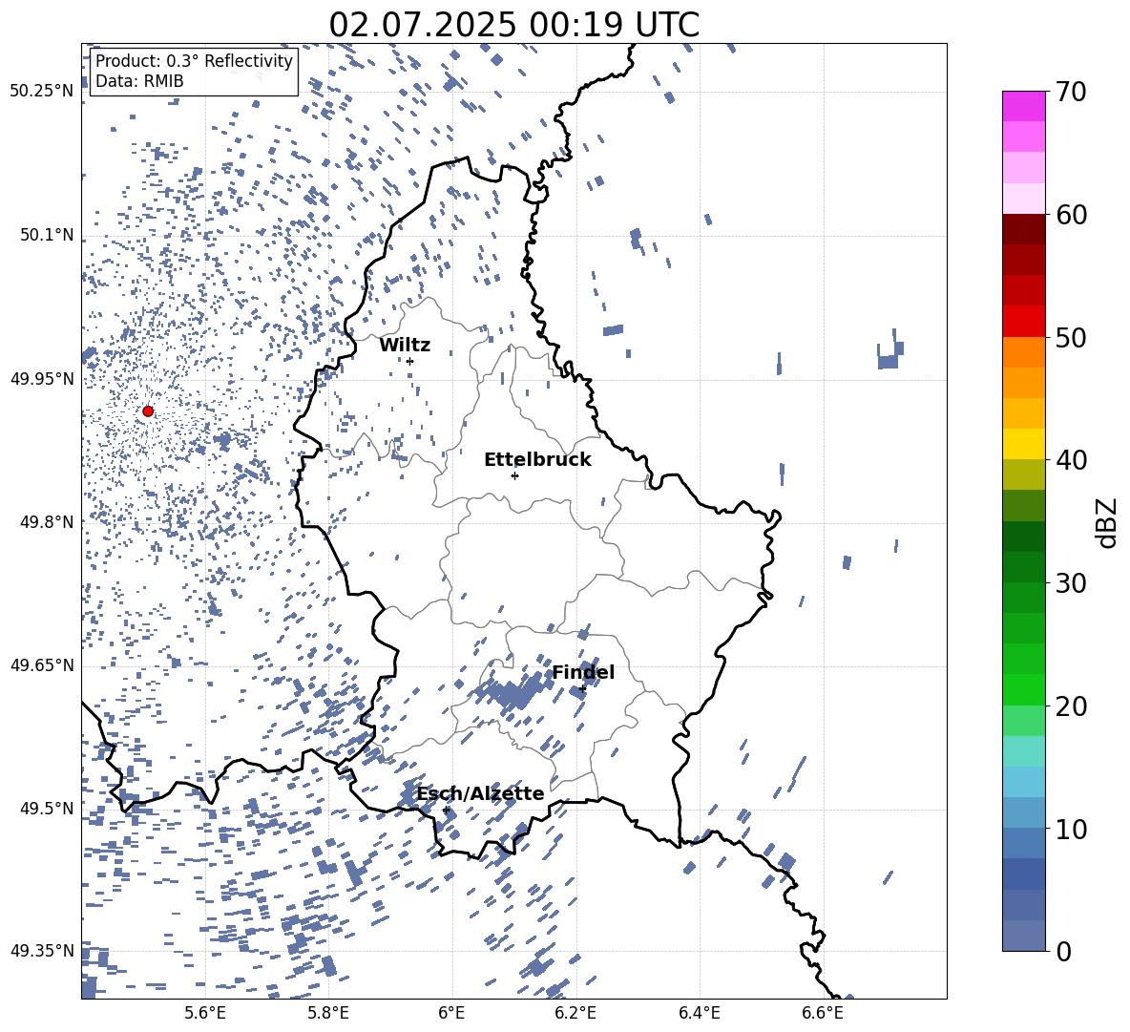Image resolution: width=1130 pixels, height=1032 pixels.
Task: Click the 50.25°N latitude label
Action: pos(42,92)
